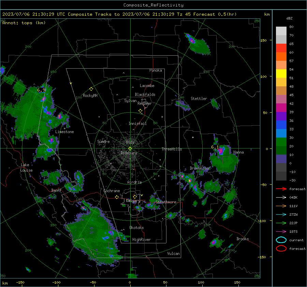Pick the purple 39-36 dBZ swatch
307x287 pixels.
pyautogui.click(x=281, y=116)
